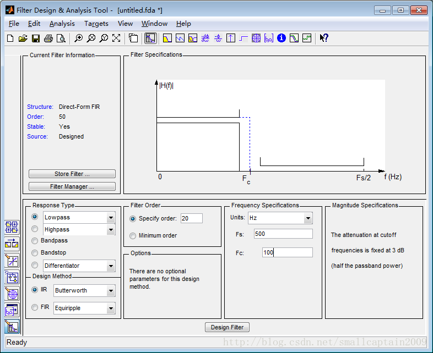This screenshot has width=433, height=353.
Task: Show the Phase Response plot icon
Action: pos(180,38)
